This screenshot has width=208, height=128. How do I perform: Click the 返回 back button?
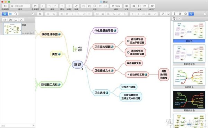coord(43,6)
